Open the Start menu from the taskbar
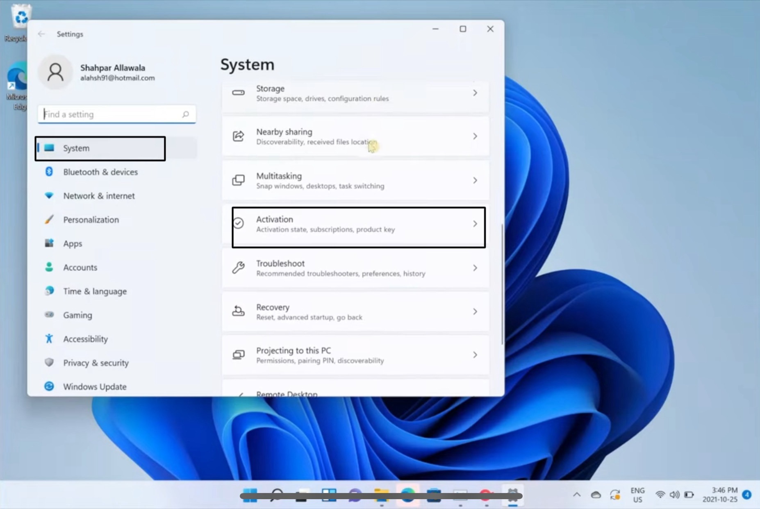 250,495
